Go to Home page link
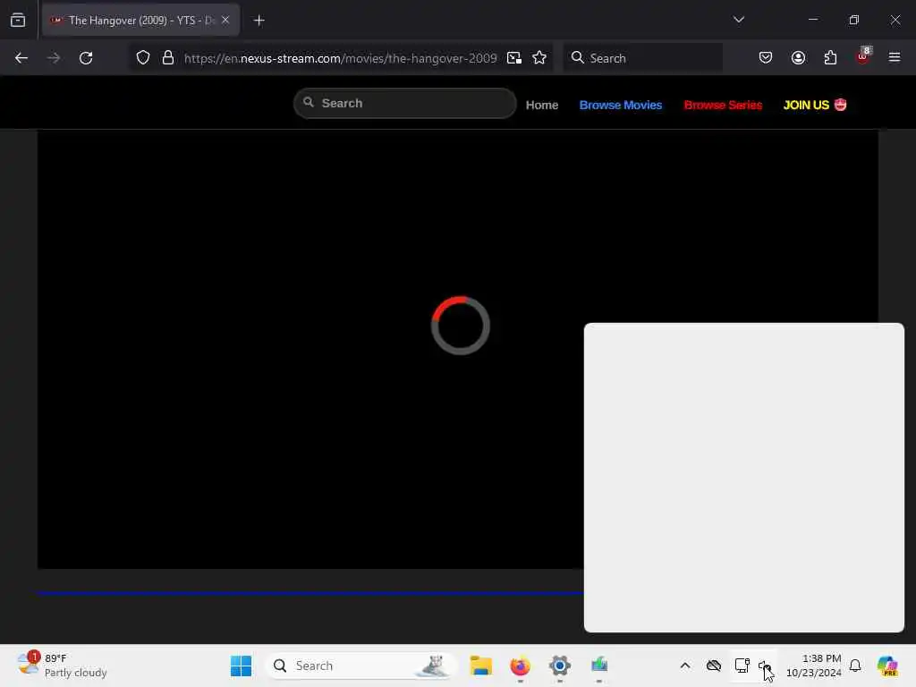Viewport: 916px width, 687px height. coord(541,106)
